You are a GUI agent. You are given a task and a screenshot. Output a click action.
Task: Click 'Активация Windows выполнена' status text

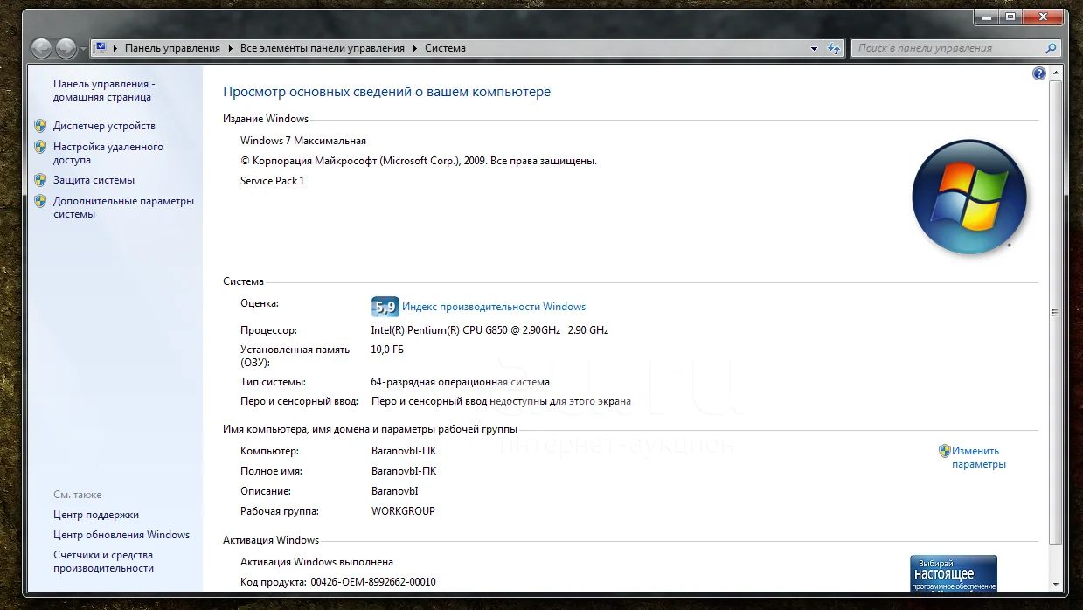(x=316, y=562)
